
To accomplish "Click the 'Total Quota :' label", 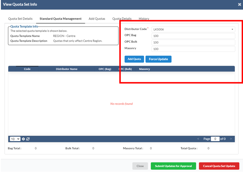I will click(x=189, y=148).
